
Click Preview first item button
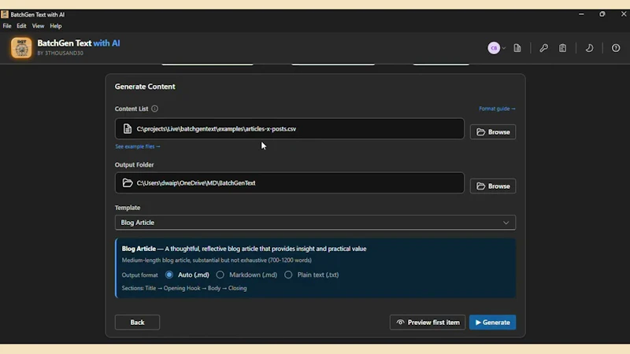tap(428, 323)
